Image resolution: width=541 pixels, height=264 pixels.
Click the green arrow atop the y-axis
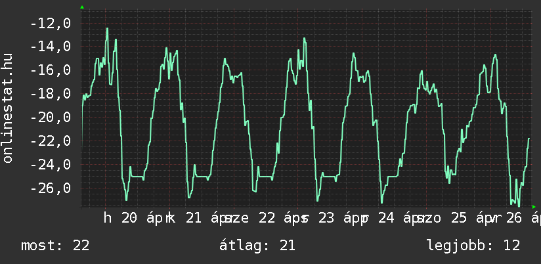coord(82,7)
